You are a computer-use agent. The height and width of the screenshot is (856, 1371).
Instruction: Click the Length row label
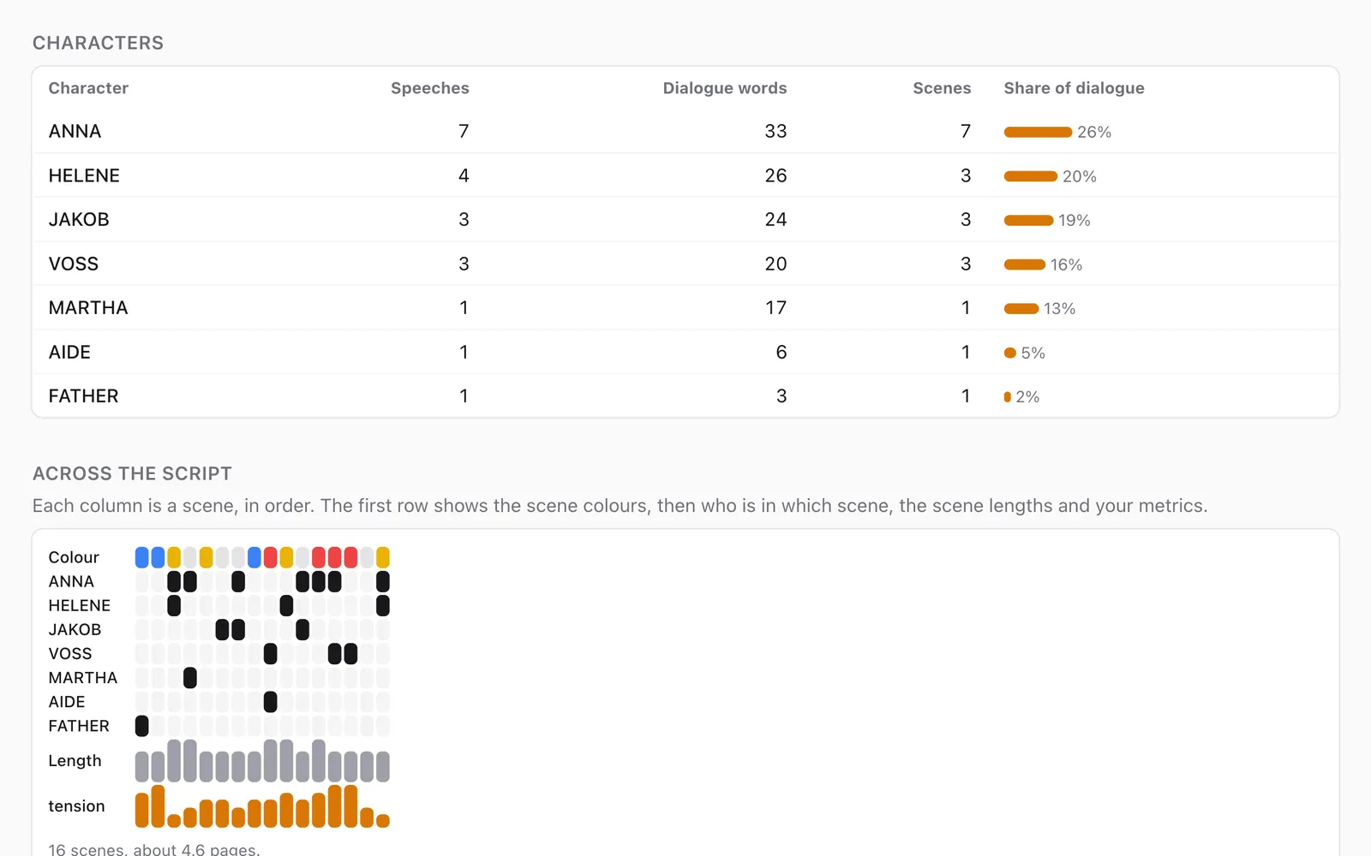pyautogui.click(x=75, y=761)
